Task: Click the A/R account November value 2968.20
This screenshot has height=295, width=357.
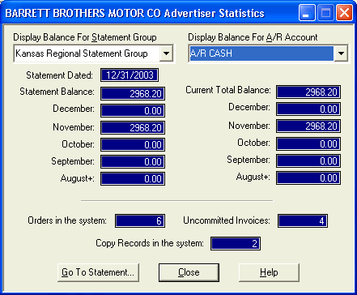Action: click(x=308, y=126)
